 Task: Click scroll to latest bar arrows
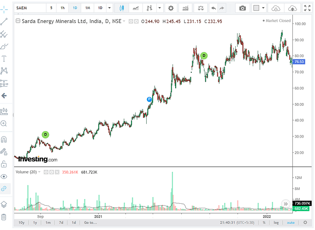coord(285,204)
